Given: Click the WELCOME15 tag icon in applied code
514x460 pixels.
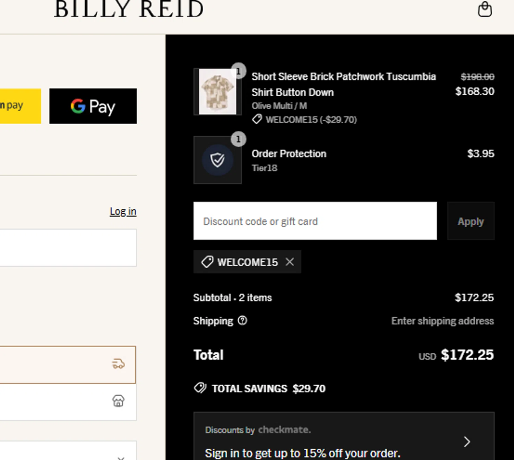Looking at the screenshot, I should [207, 262].
